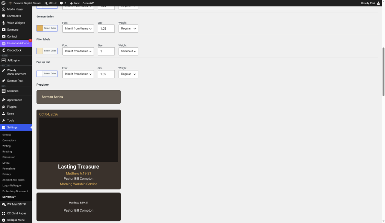Click the Essential Addons icon
Viewport: 385px width, 223px height.
pyautogui.click(x=3, y=44)
